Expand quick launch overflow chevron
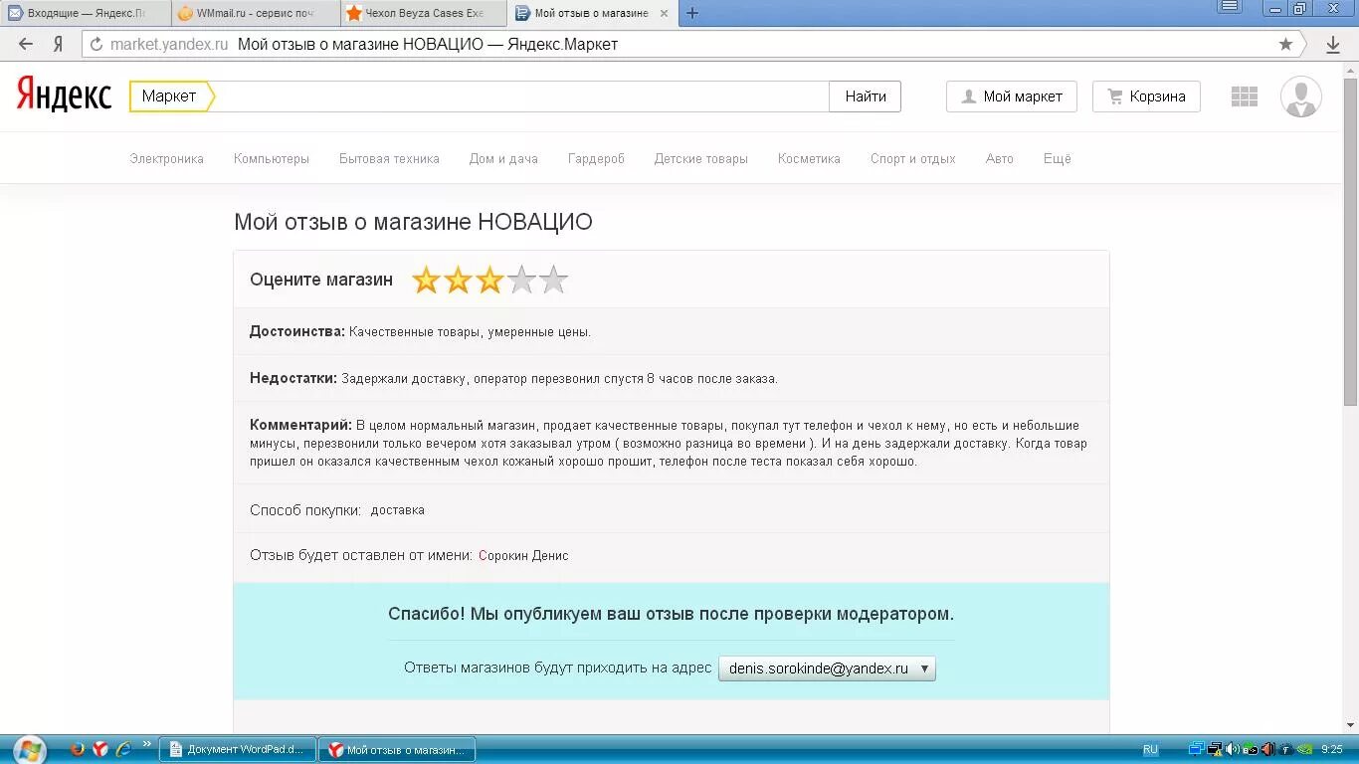The height and width of the screenshot is (764, 1359). click(147, 744)
